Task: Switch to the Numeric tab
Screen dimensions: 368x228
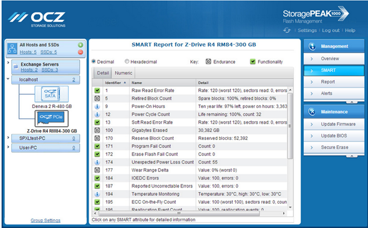Action: click(x=123, y=73)
